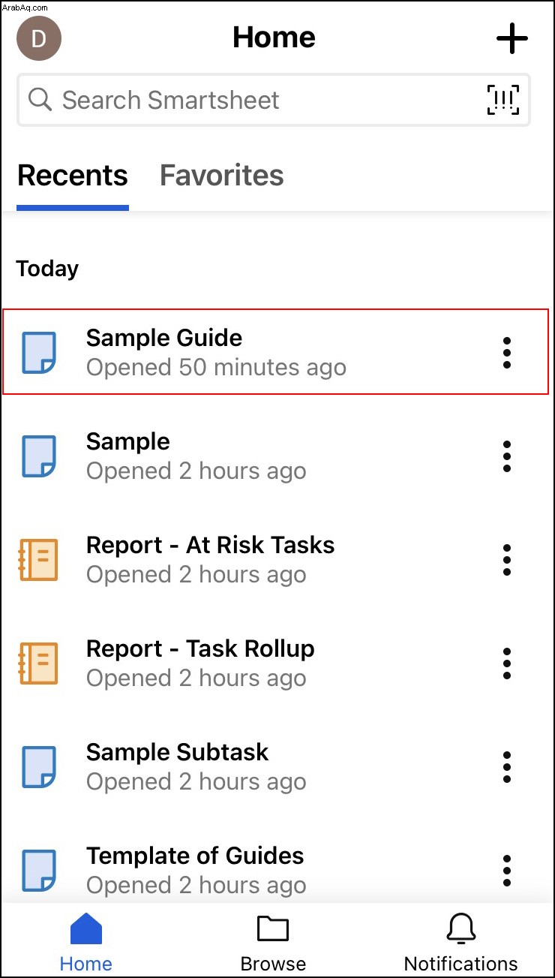
Task: Select the Recents tab
Action: tap(73, 176)
